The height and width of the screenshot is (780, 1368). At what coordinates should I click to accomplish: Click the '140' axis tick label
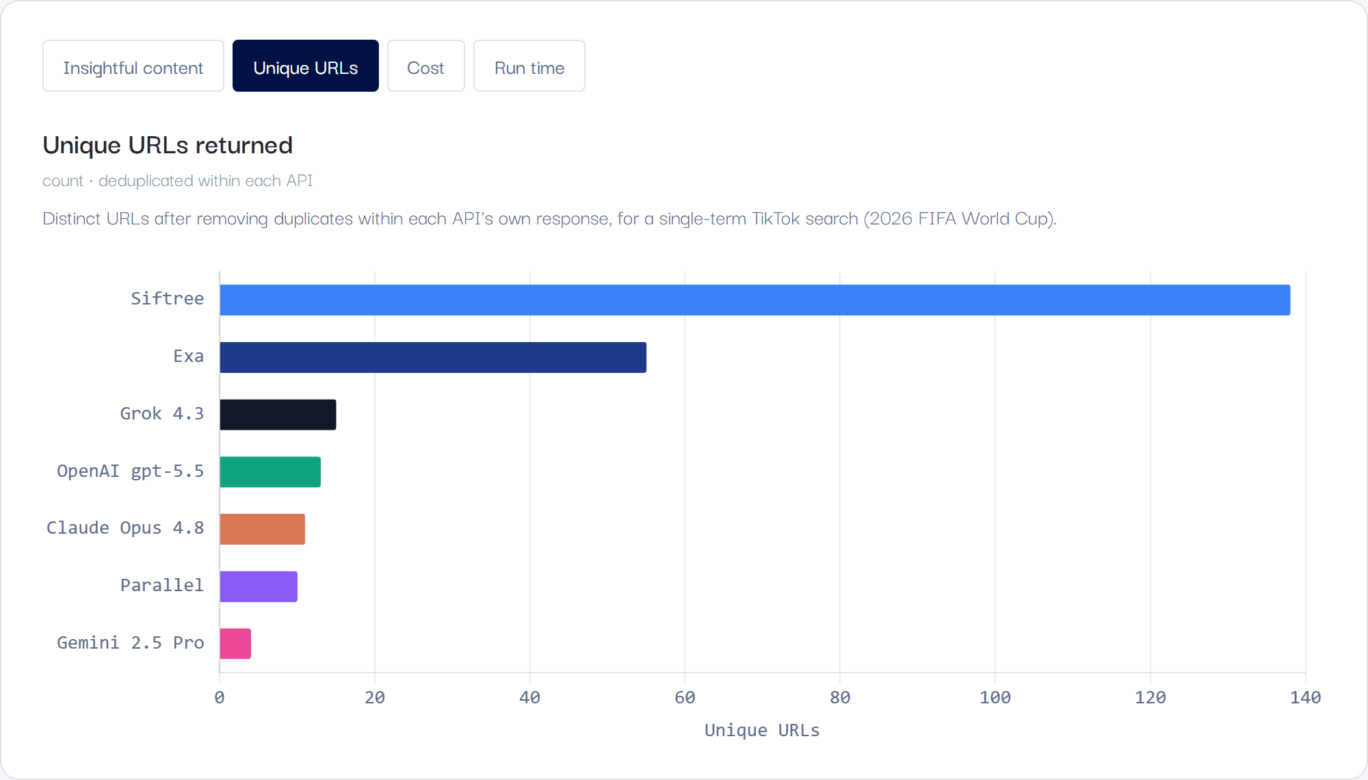[1305, 697]
